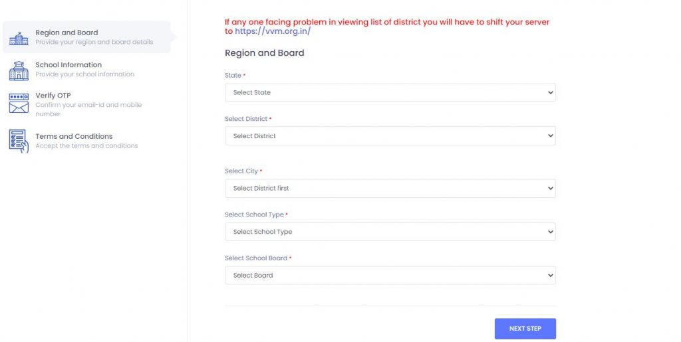Click the Select District chevron arrow
This screenshot has height=342, width=681.
tap(550, 135)
